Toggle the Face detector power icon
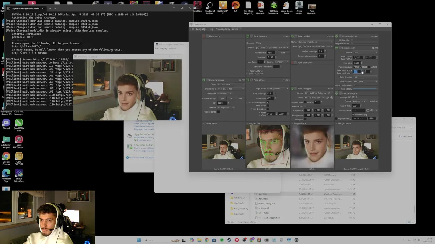 pos(248,36)
